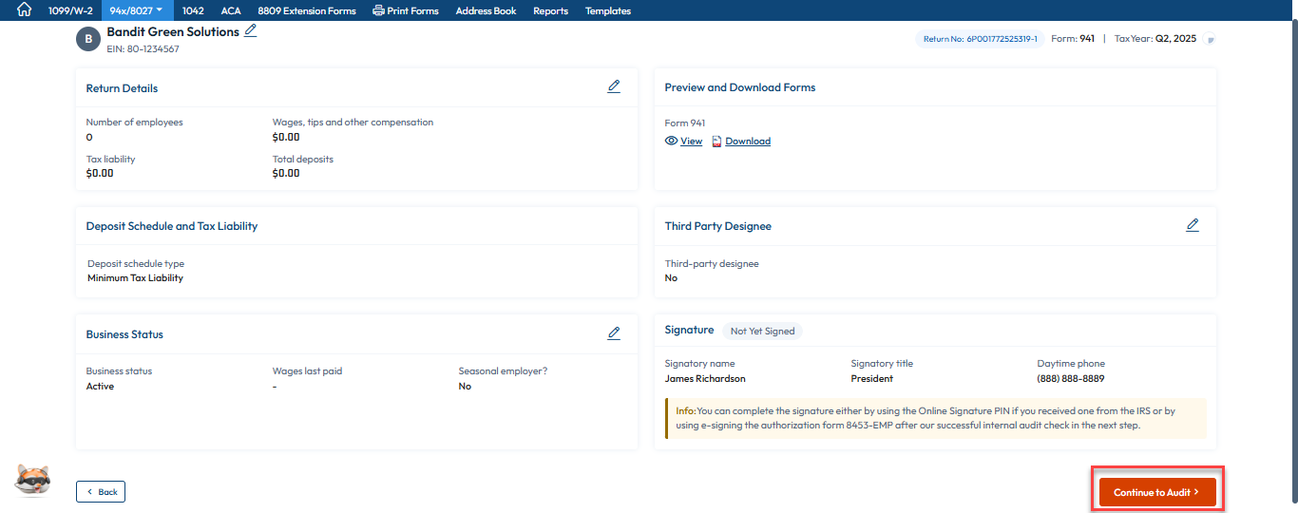
Task: Expand the 94x/8027 dropdown menu
Action: coord(137,10)
